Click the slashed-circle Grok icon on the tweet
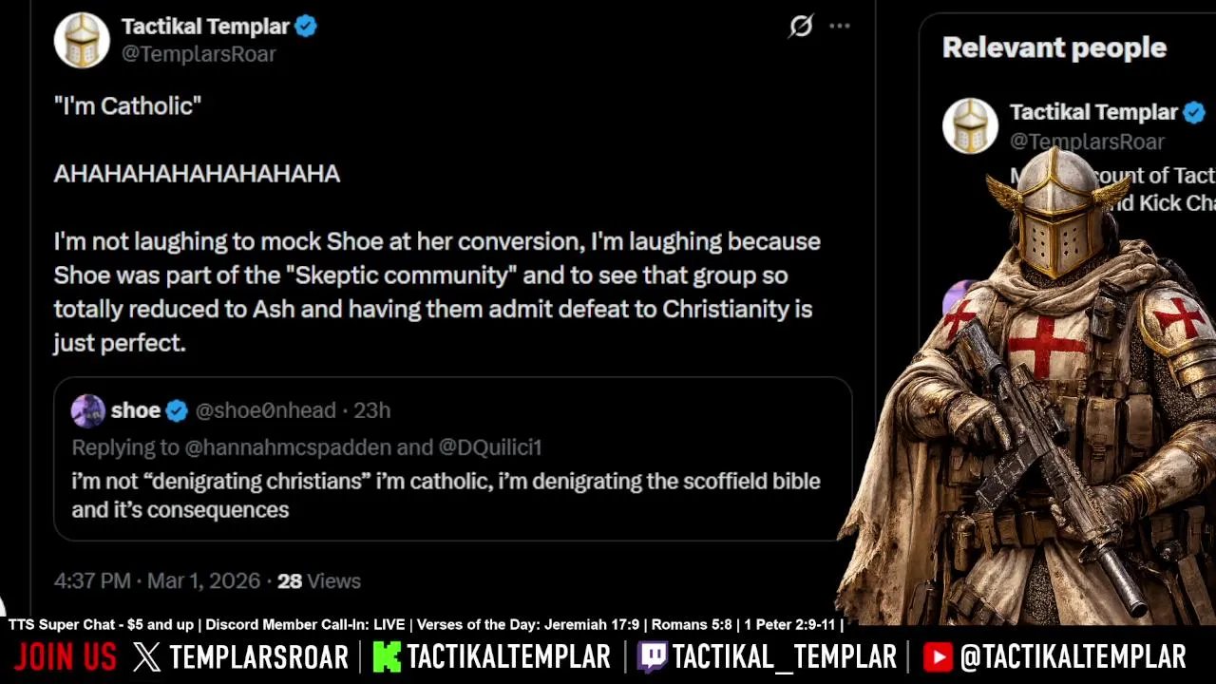Screen dimensions: 1216x684 801,27
